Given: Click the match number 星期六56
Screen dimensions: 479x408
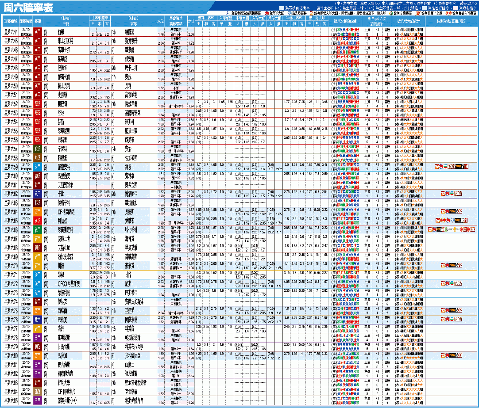Looking at the screenshot, I should [11, 140].
